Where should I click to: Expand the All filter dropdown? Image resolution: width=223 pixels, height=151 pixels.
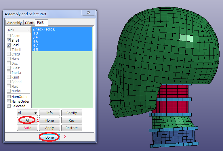(27, 113)
